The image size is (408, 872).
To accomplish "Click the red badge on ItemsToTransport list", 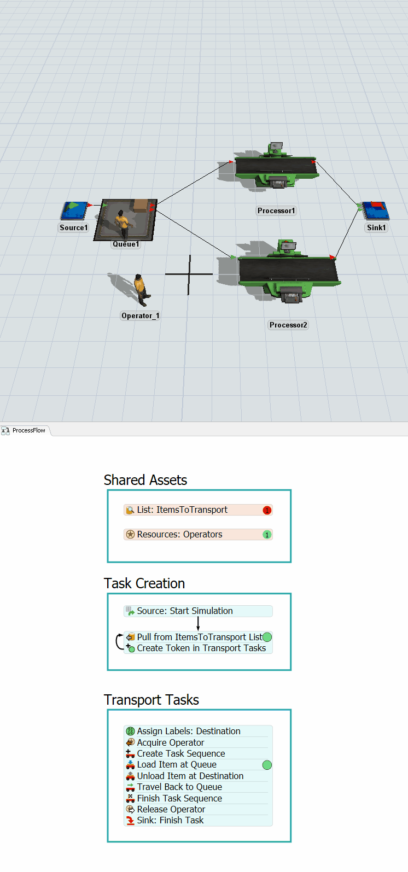I will pyautogui.click(x=267, y=510).
